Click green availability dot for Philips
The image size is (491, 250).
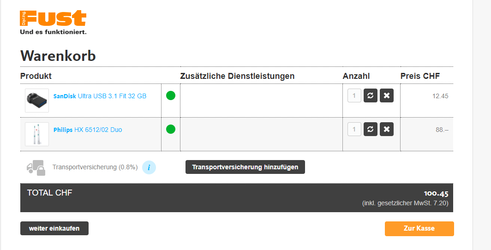pyautogui.click(x=171, y=129)
